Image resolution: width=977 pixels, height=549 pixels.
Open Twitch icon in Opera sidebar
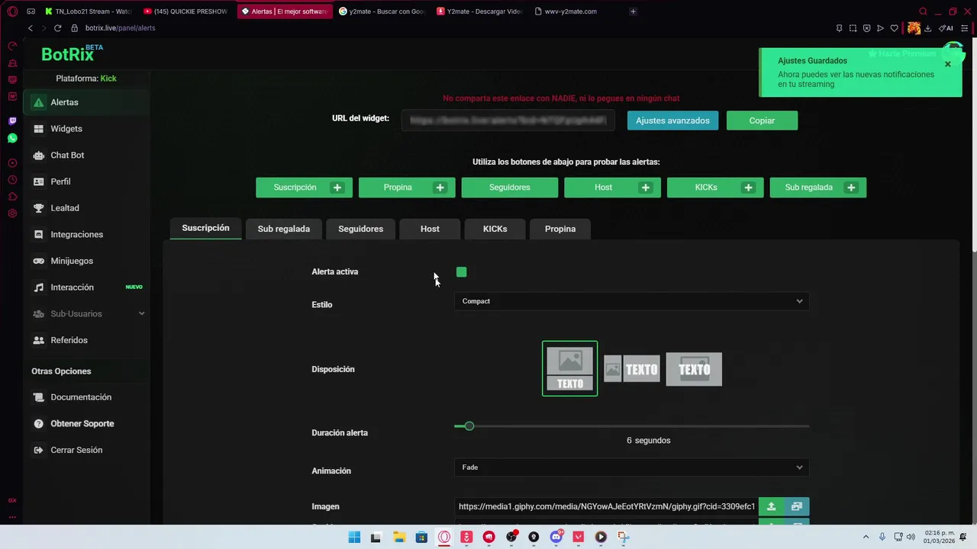(x=12, y=121)
